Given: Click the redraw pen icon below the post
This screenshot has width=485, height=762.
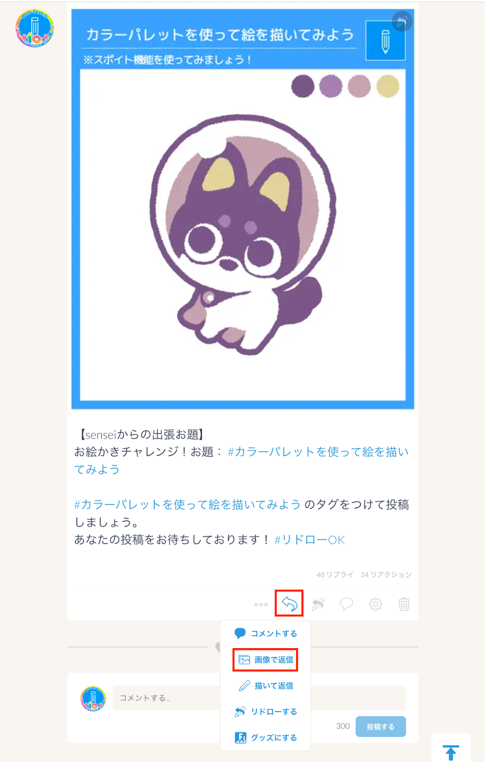Looking at the screenshot, I should [x=318, y=604].
